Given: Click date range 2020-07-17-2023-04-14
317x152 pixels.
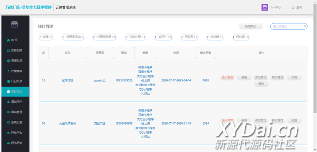Looking at the screenshot, I should 176,80.
